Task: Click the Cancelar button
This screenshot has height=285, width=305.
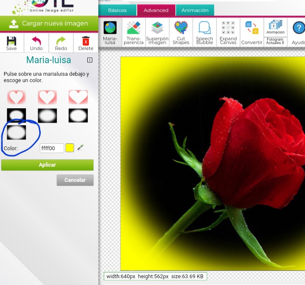Action: 75,180
